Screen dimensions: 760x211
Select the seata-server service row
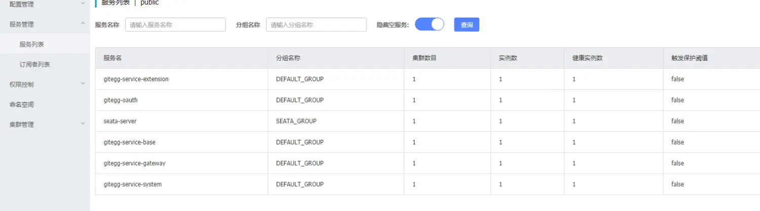[x=120, y=121]
